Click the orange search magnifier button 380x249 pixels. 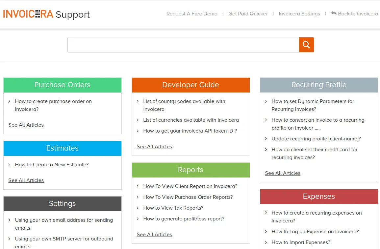306,45
